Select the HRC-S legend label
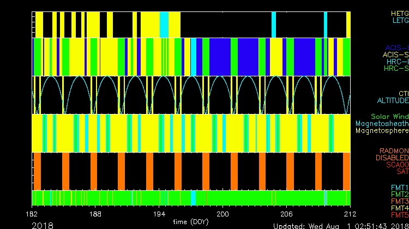This screenshot has width=409, height=229. click(396, 69)
